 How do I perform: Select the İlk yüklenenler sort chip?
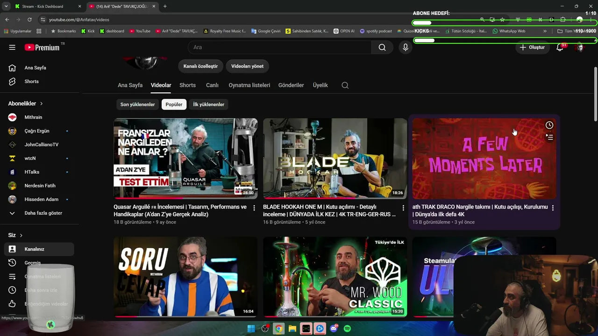pos(209,105)
